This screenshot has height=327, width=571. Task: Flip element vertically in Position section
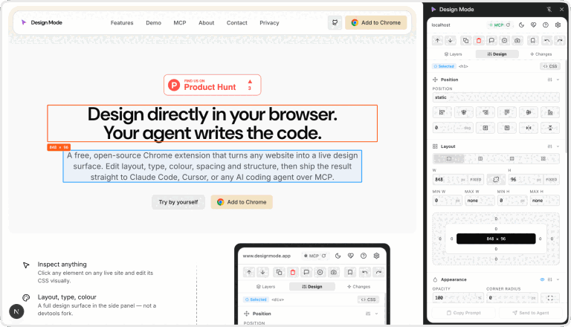coord(550,128)
